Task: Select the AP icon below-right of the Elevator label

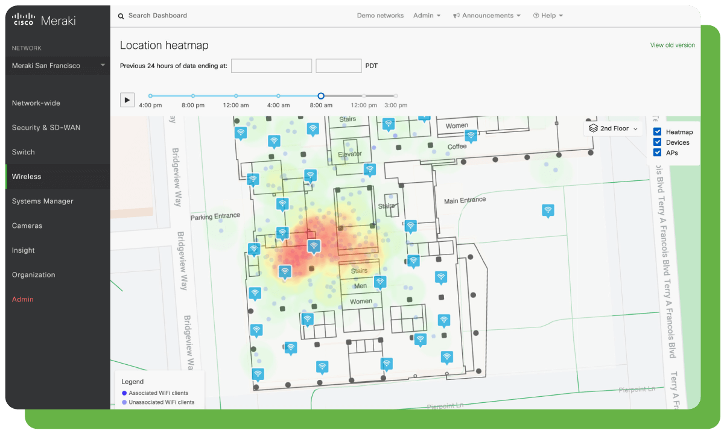Action: [369, 170]
